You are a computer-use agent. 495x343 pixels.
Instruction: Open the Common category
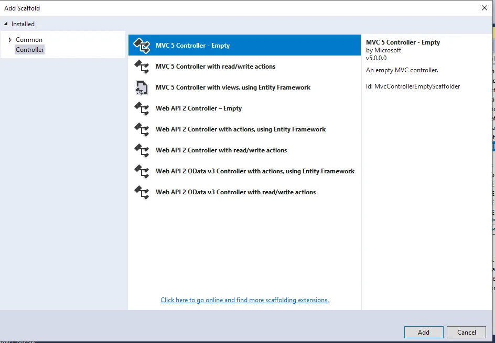tap(29, 40)
